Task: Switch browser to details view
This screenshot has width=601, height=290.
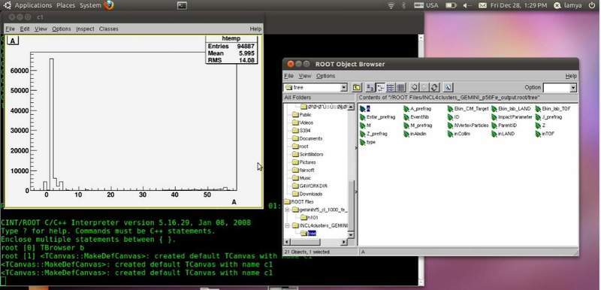Action: [x=400, y=88]
